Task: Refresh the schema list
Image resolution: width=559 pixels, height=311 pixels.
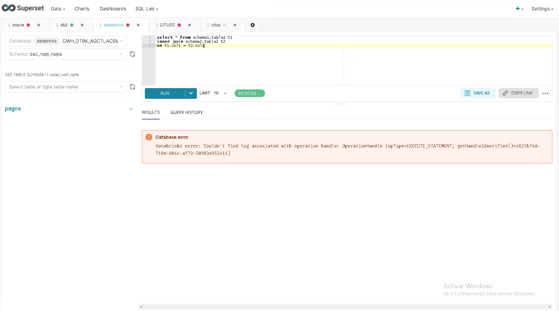Action: click(132, 54)
